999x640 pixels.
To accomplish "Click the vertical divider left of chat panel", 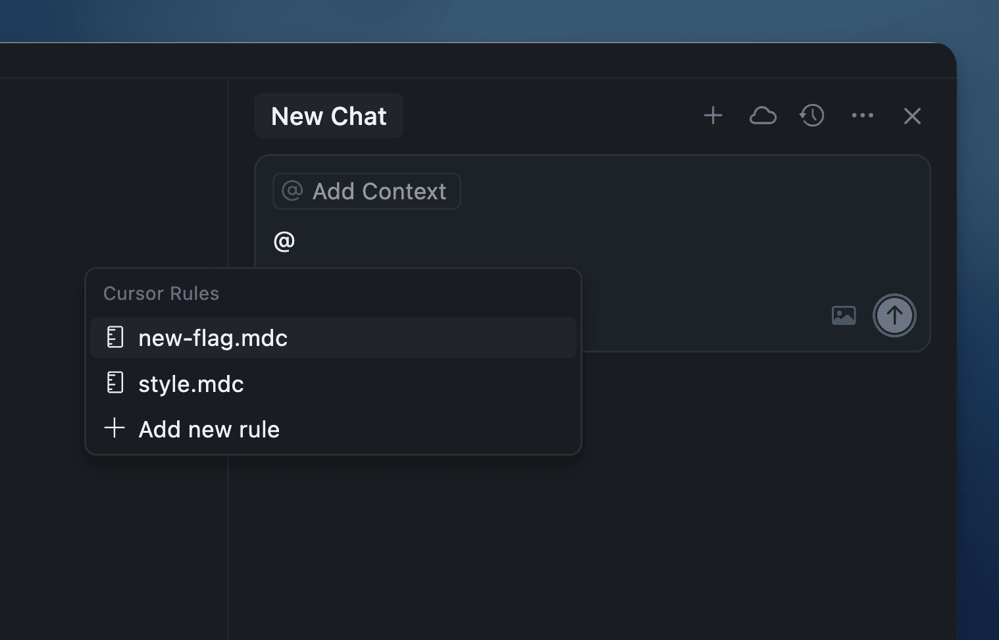I will [x=228, y=539].
